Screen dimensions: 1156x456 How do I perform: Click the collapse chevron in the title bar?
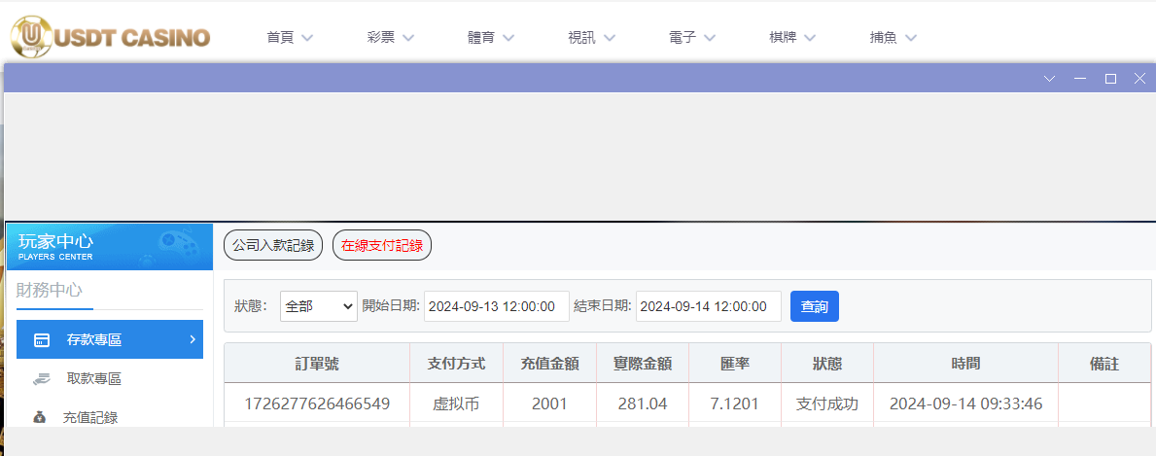[x=1049, y=79]
